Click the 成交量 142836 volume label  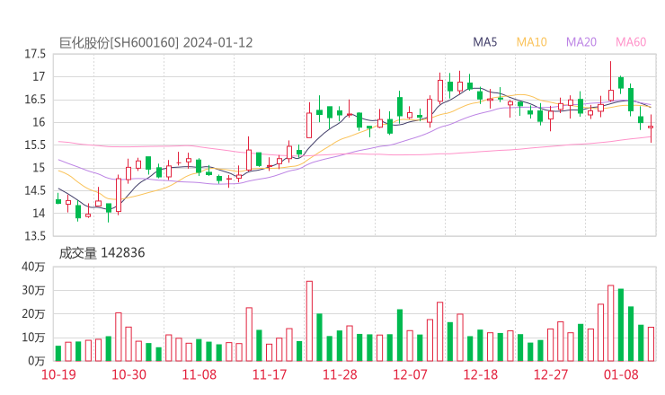(102, 253)
